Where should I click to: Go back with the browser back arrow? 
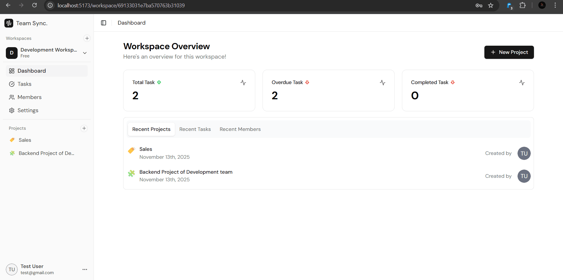coord(8,5)
